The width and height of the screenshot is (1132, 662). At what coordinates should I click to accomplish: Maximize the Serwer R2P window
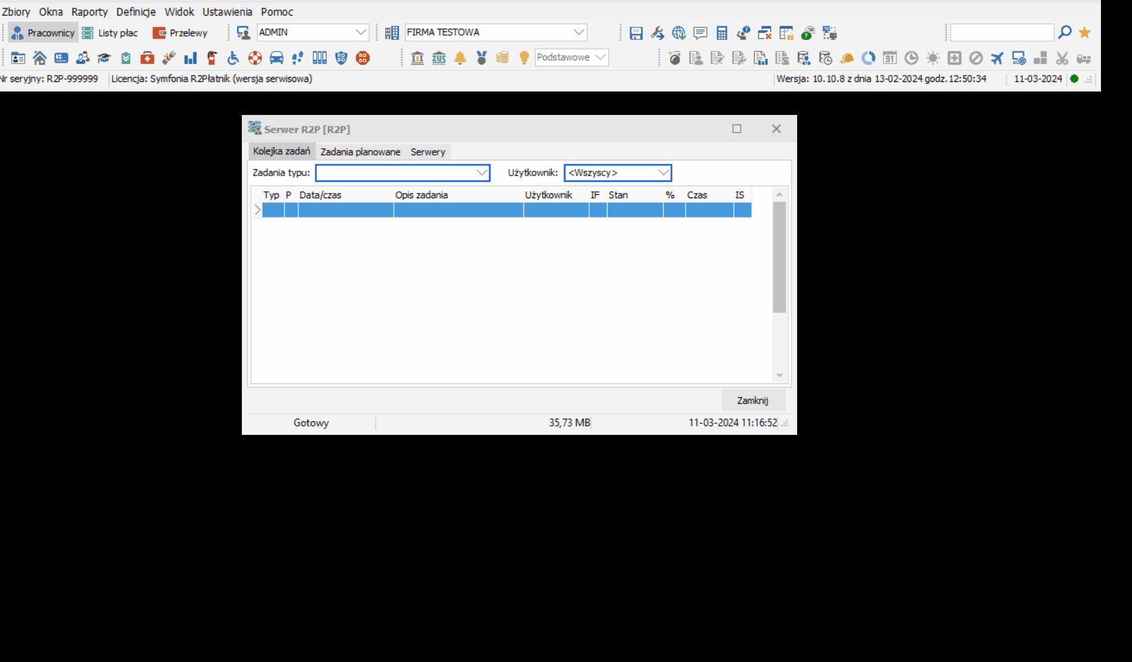[x=737, y=129]
